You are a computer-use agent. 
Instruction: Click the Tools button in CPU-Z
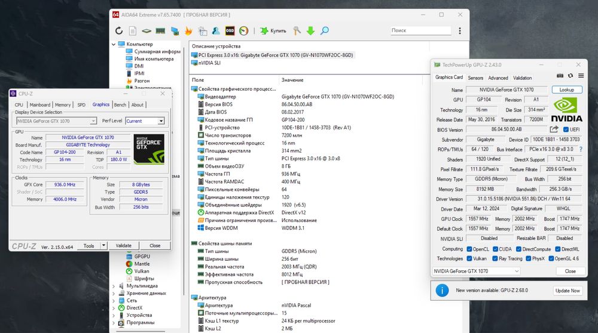89,246
